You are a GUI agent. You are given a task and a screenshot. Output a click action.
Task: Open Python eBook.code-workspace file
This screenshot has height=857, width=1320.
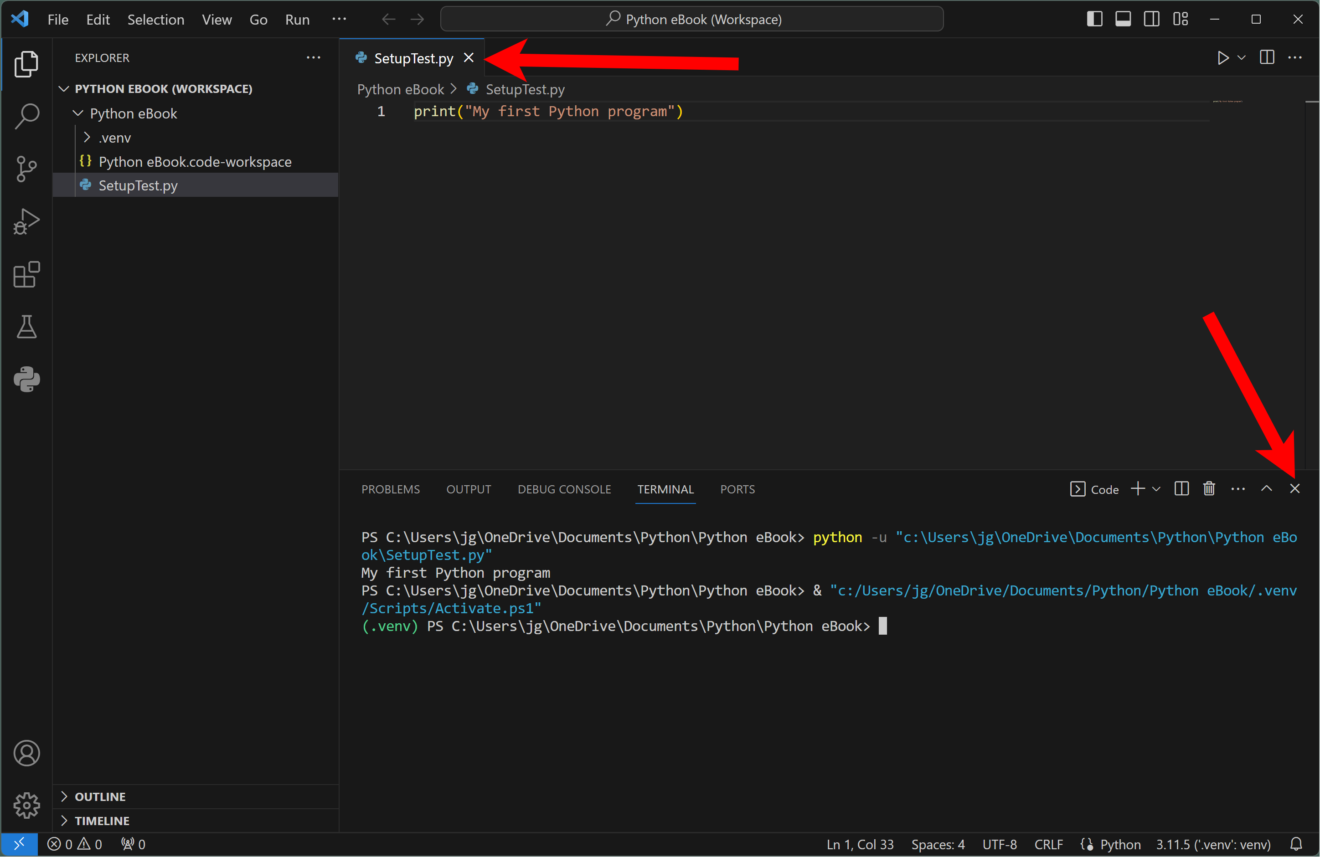click(195, 161)
